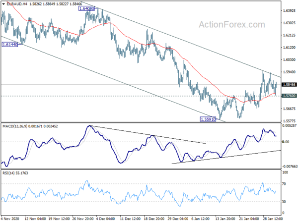298x223 pixels.
Task: Click the 26 Nov 20:00 date label
Action: coord(83,219)
